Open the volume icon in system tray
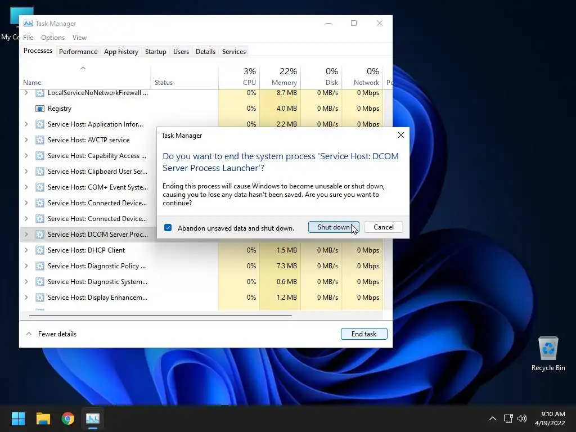This screenshot has height=432, width=576. pyautogui.click(x=521, y=418)
